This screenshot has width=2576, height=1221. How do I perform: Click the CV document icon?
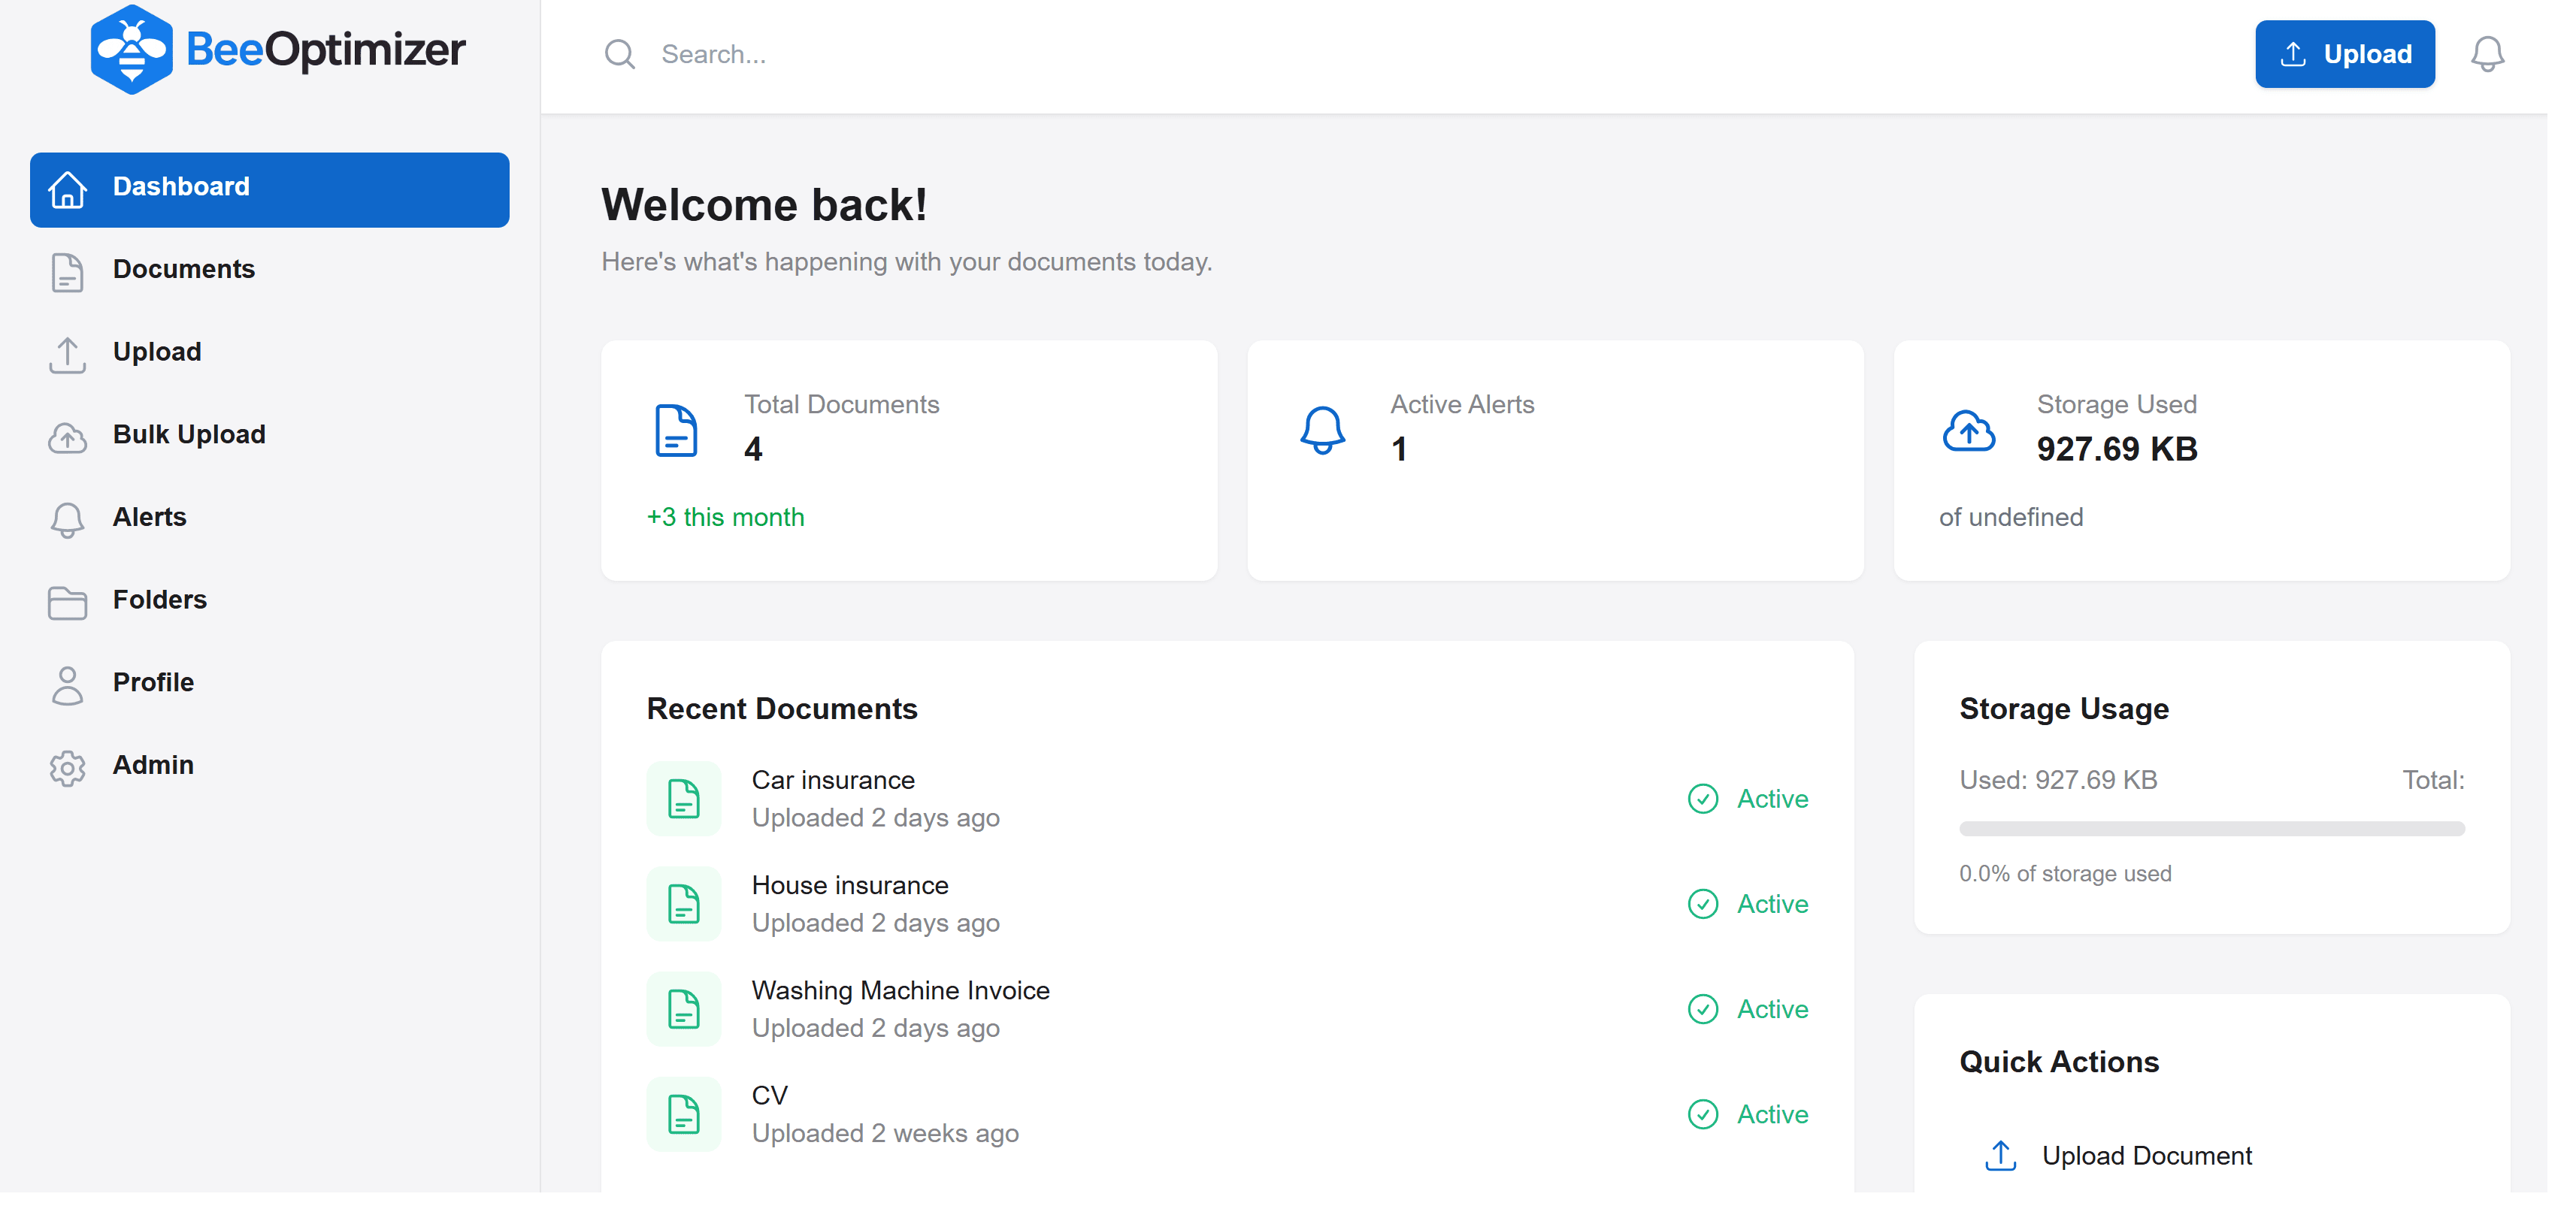(684, 1114)
